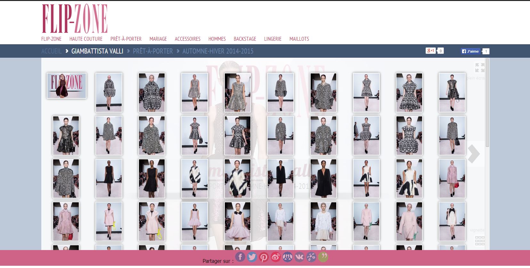This screenshot has width=530, height=268.
Task: Open Giambattista Valli breadcrumb link
Action: pyautogui.click(x=97, y=51)
